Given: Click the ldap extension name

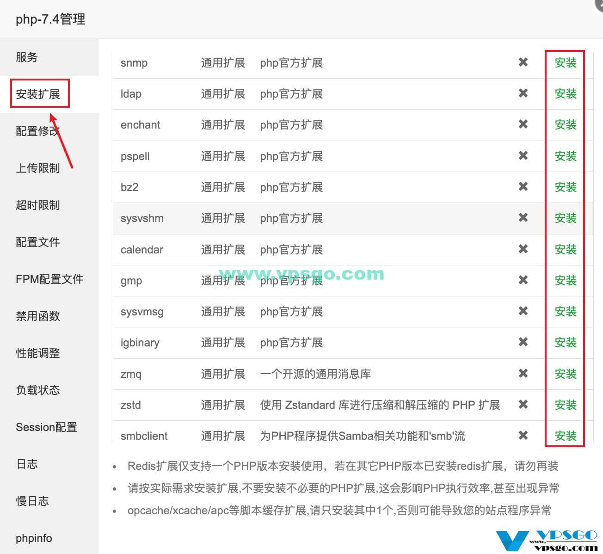Looking at the screenshot, I should [131, 94].
